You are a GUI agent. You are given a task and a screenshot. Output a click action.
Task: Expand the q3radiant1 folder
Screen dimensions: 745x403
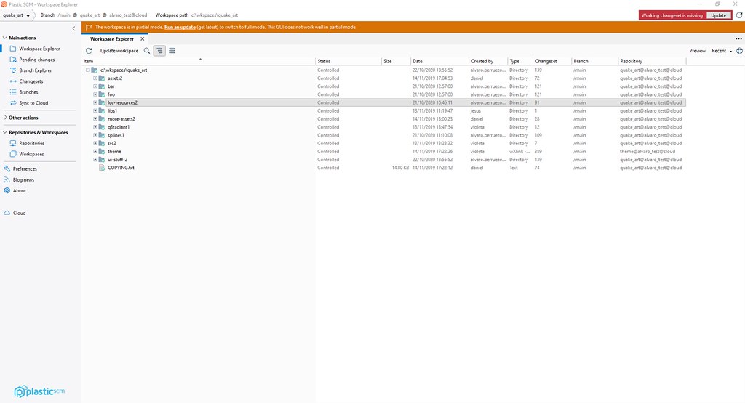pos(95,126)
